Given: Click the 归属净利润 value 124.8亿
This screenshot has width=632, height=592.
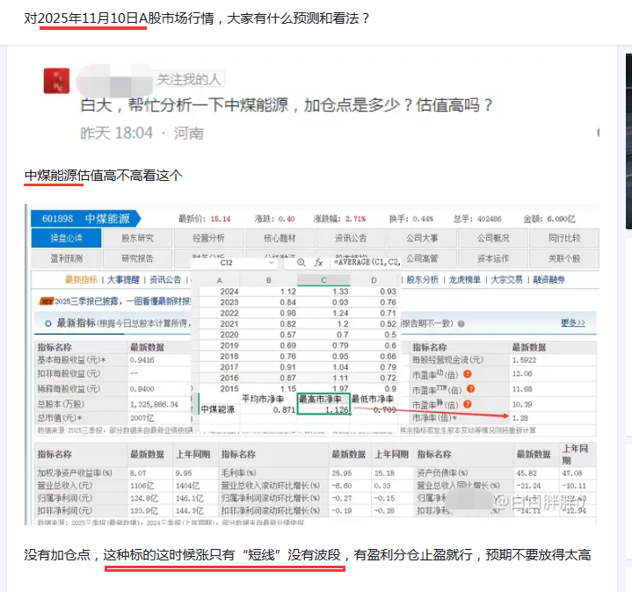Looking at the screenshot, I should coord(144,498).
